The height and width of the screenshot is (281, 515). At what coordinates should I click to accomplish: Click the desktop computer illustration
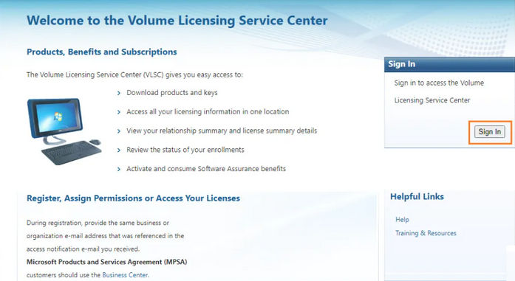click(x=64, y=132)
